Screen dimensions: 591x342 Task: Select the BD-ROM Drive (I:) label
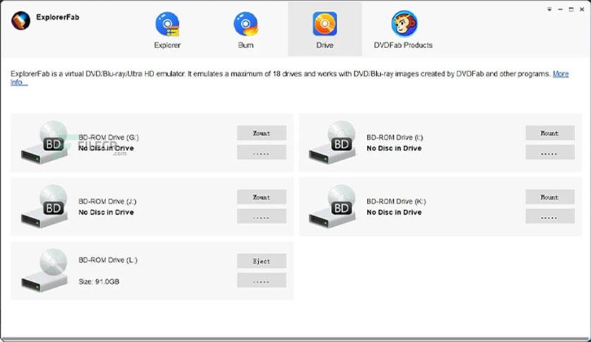[x=394, y=138]
